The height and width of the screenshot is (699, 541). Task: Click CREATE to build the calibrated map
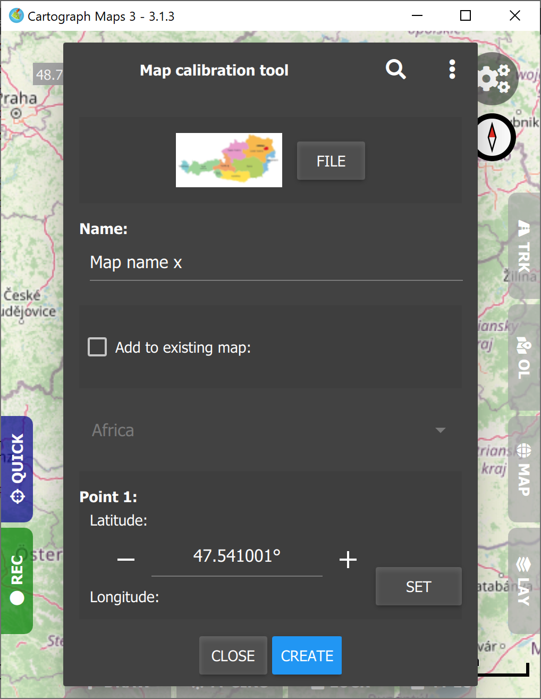click(307, 655)
